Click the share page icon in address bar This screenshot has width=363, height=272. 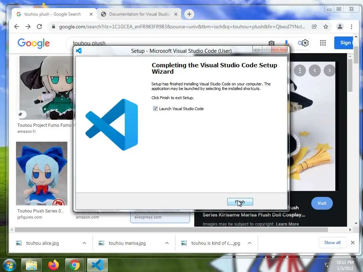tap(314, 27)
